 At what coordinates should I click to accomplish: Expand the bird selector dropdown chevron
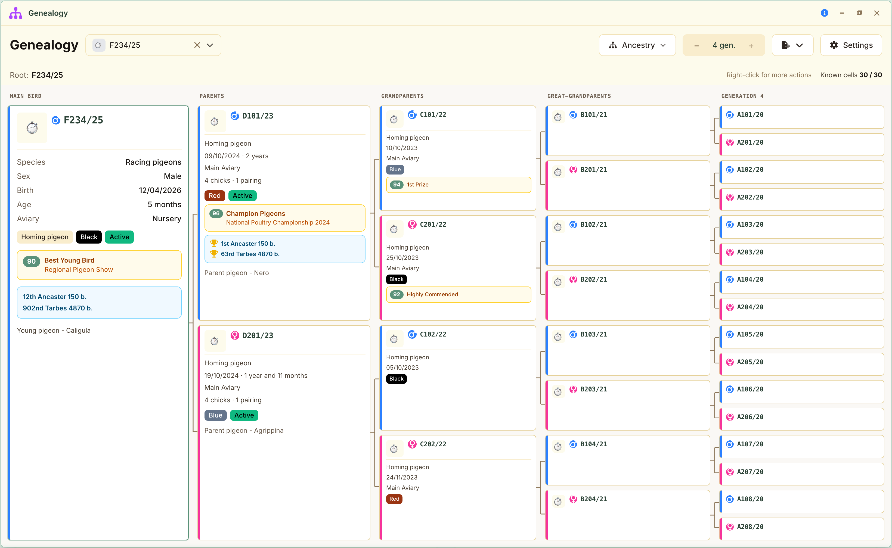pyautogui.click(x=210, y=45)
